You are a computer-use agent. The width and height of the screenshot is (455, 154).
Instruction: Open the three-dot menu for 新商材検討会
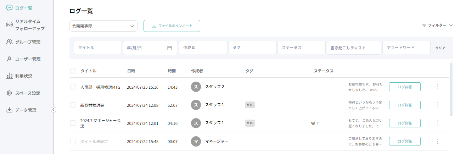coord(438,105)
